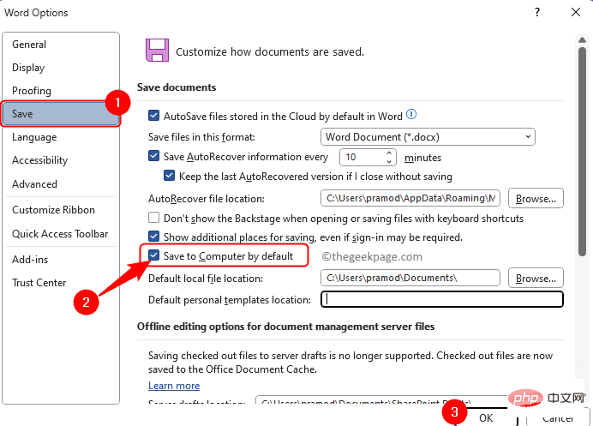Enable Don't show the Backstage option

coord(153,217)
